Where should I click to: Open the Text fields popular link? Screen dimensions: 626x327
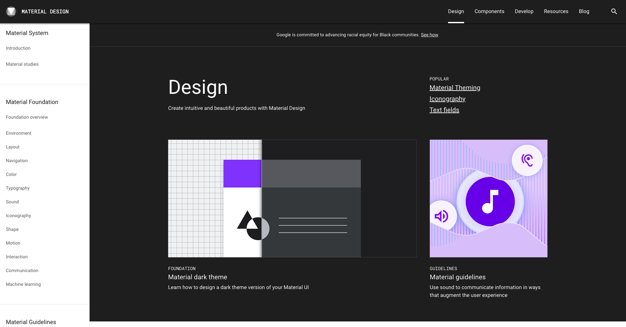coord(444,110)
